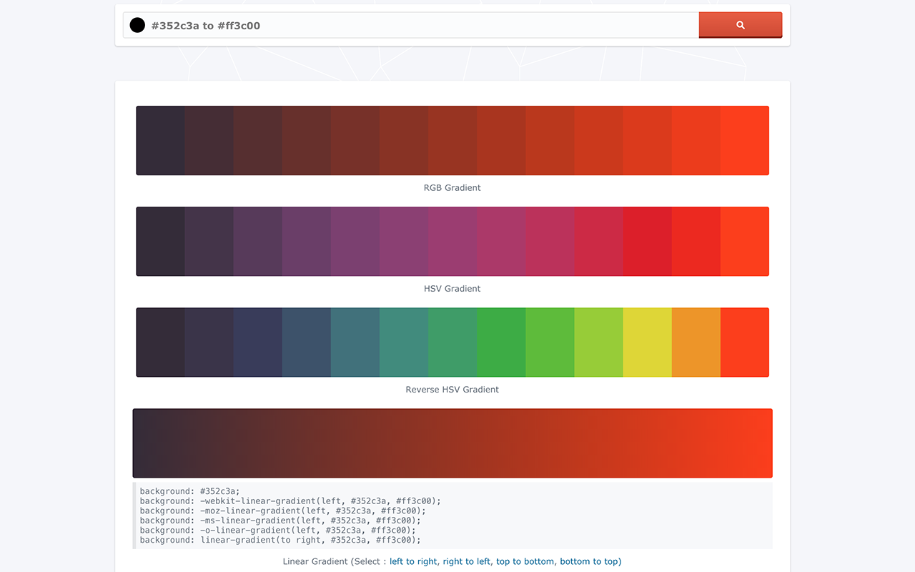Click a green swatch in the Reverse HSV Gradient
Screen dimensions: 915x572
(500, 342)
